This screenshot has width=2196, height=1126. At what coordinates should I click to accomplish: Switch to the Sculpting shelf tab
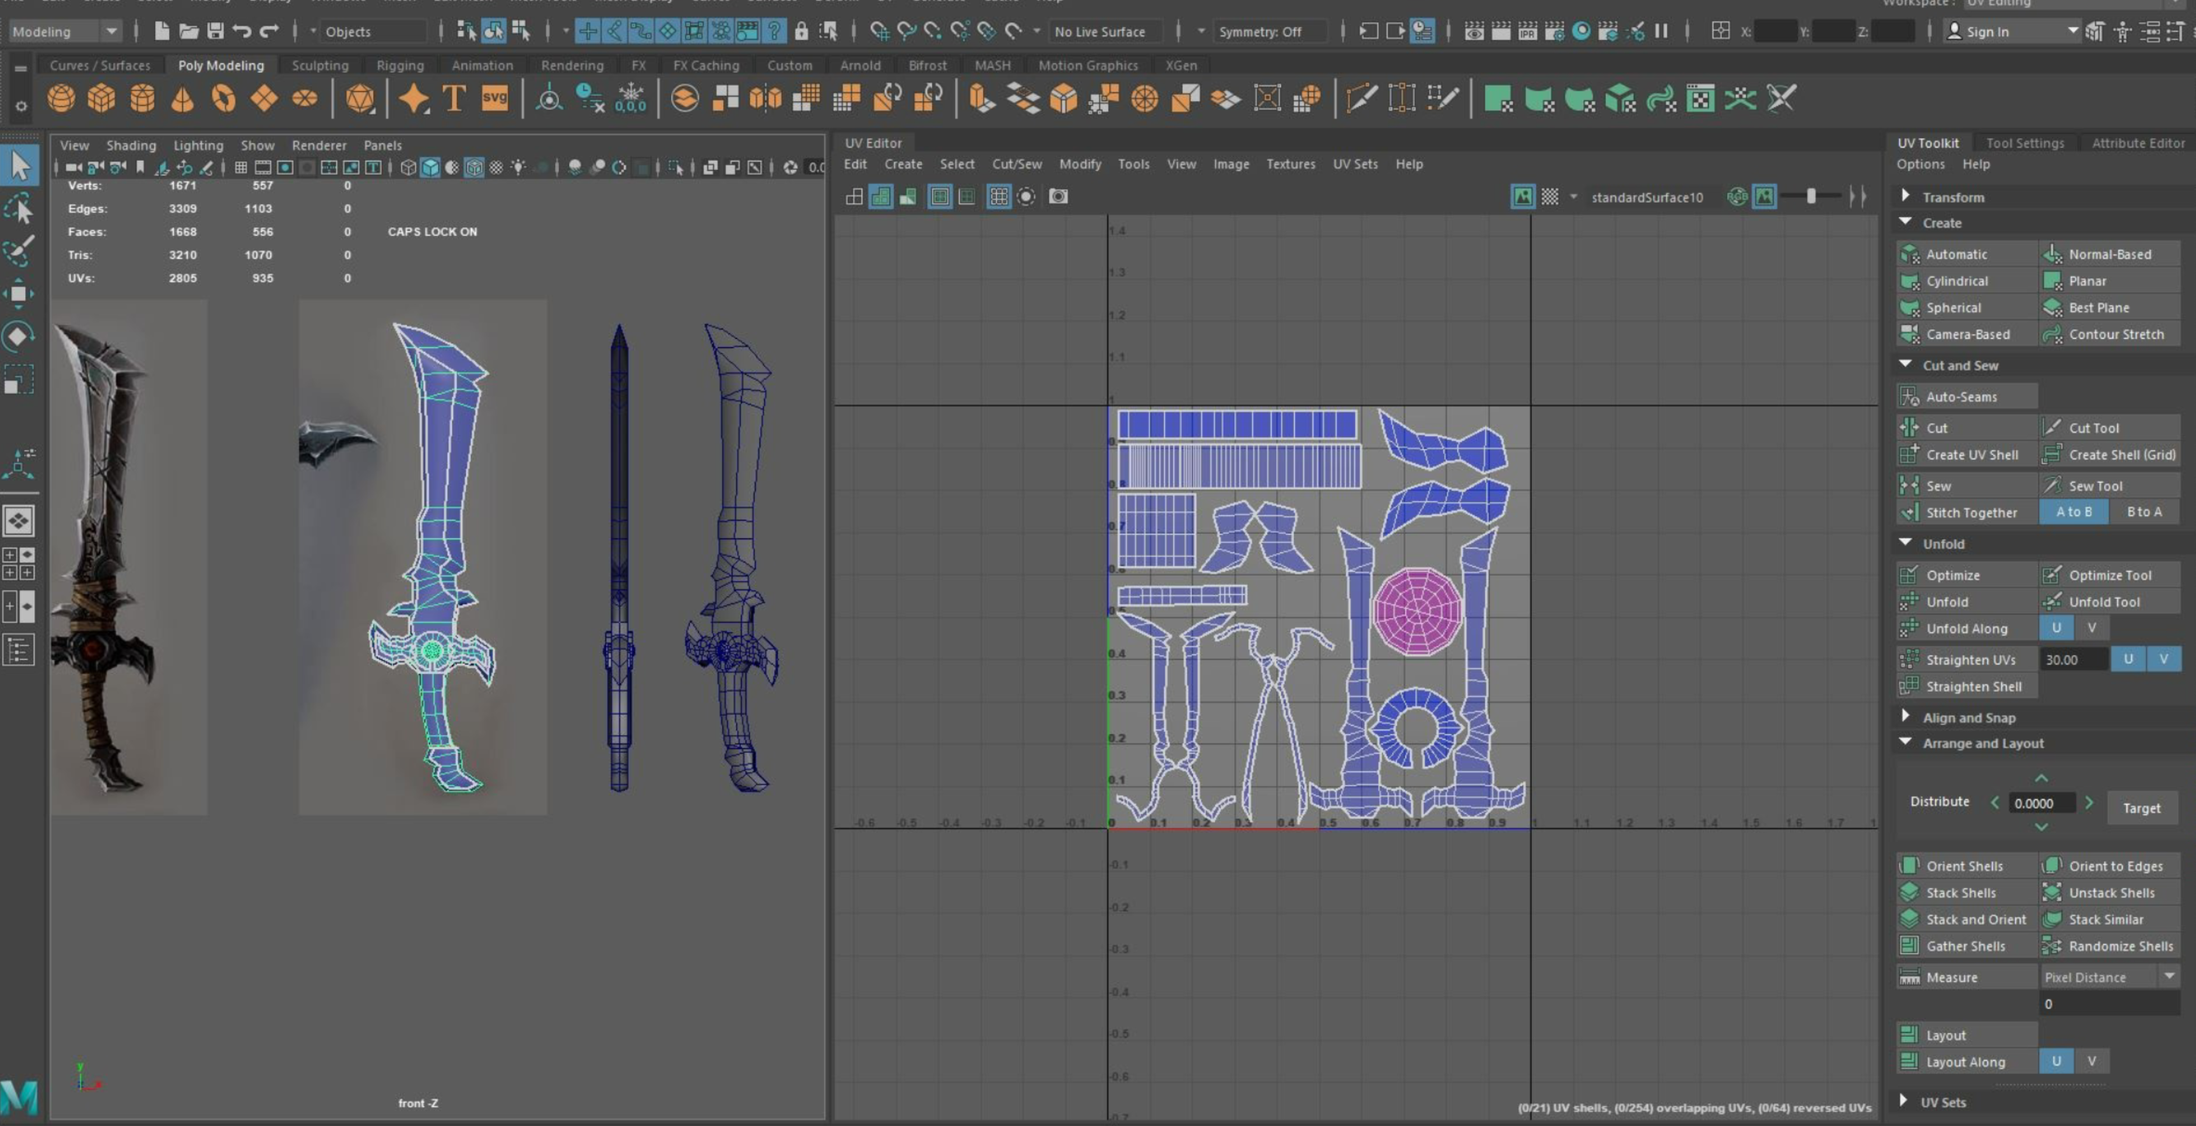coord(319,65)
